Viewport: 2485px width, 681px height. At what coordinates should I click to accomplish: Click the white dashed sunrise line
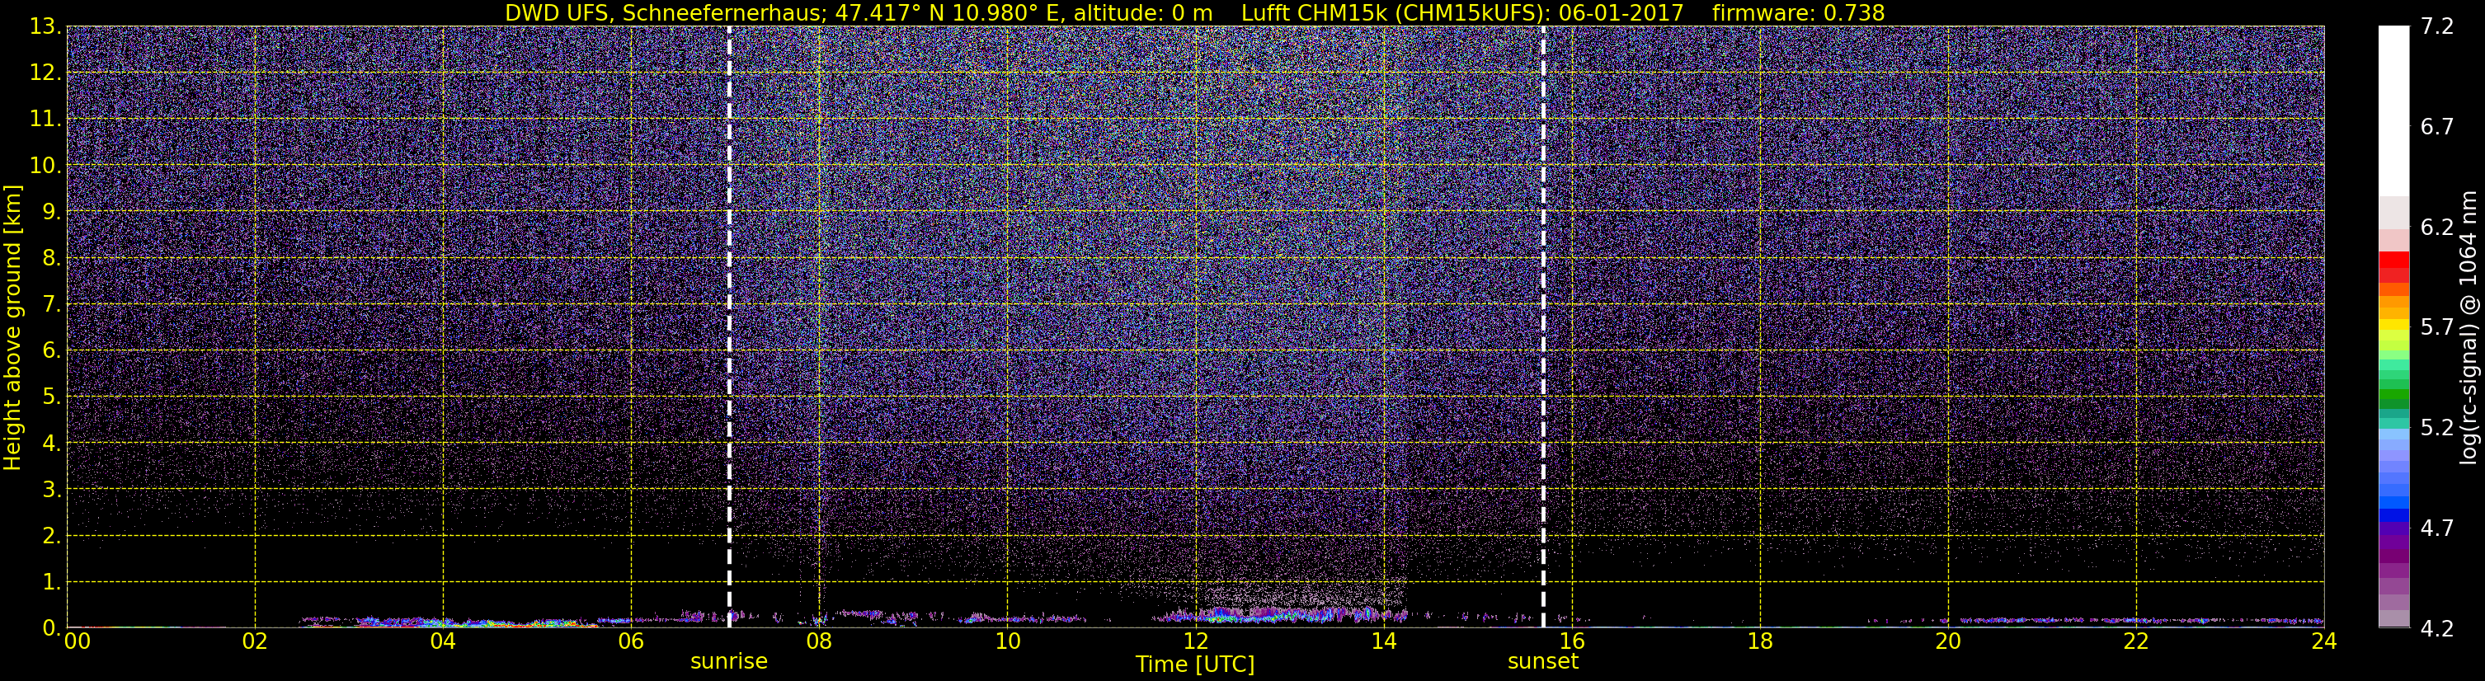point(728,327)
